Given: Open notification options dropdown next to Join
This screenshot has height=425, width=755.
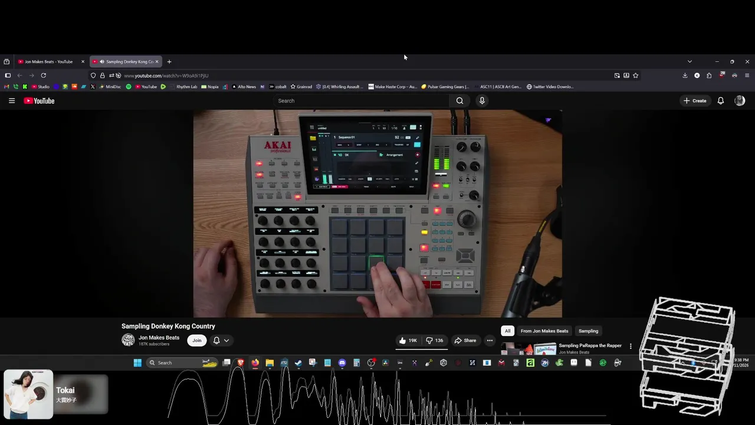Looking at the screenshot, I should click(221, 341).
